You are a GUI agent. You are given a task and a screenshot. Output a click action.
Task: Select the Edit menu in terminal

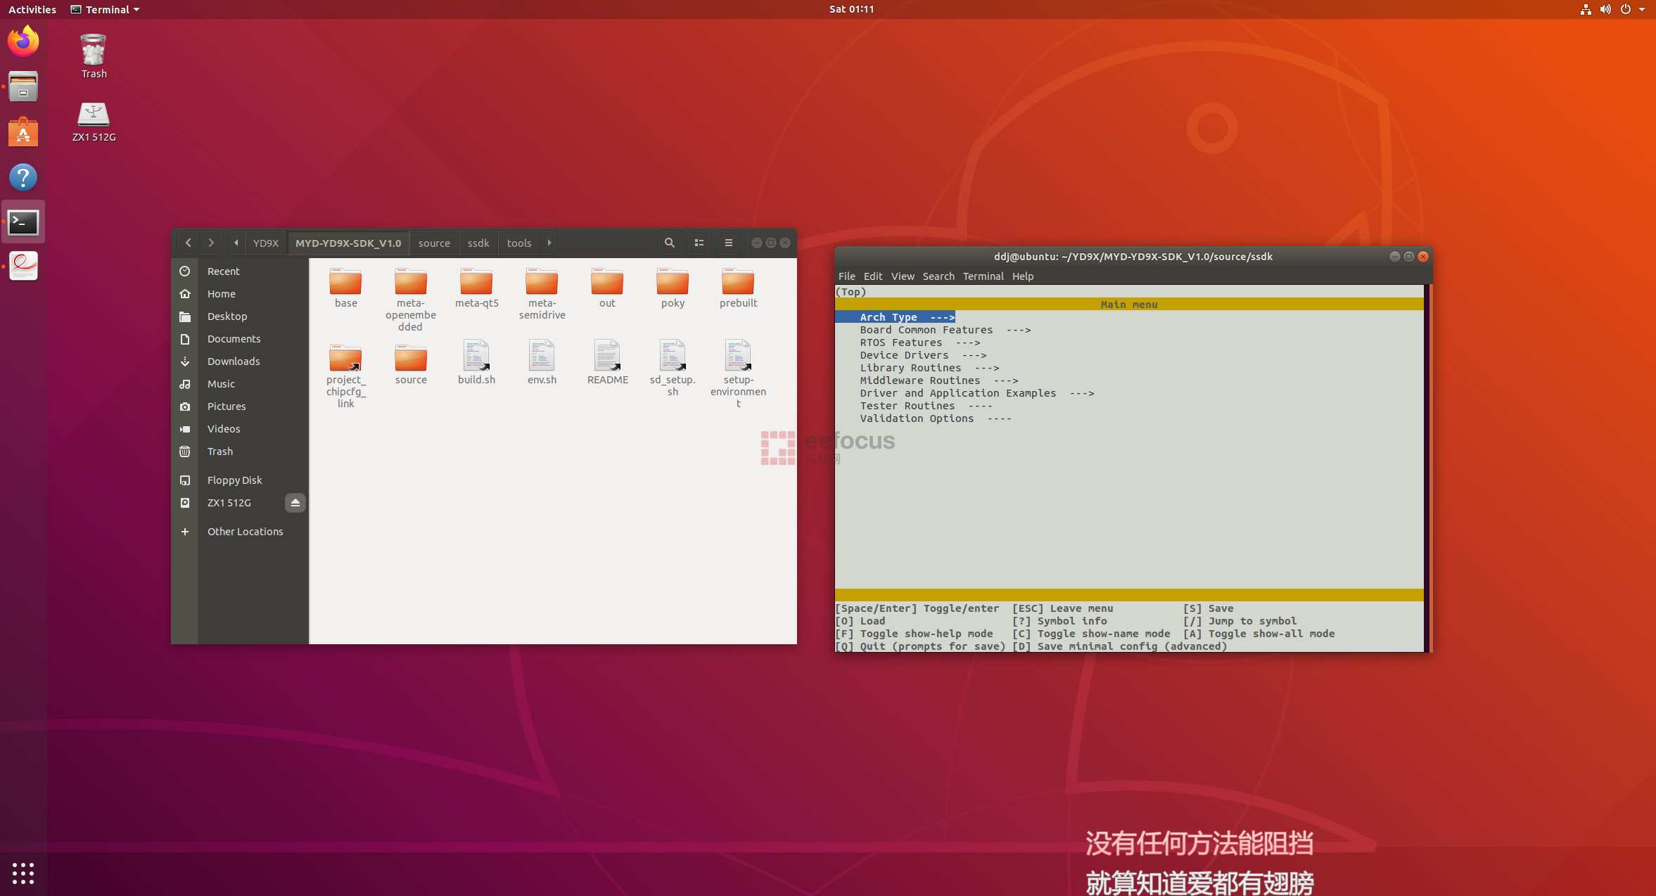(x=872, y=275)
